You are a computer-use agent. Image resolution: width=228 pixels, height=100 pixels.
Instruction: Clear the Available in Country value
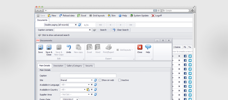(92, 90)
